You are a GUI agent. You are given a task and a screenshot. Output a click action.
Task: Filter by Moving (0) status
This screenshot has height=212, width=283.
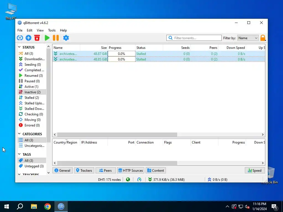(32, 120)
